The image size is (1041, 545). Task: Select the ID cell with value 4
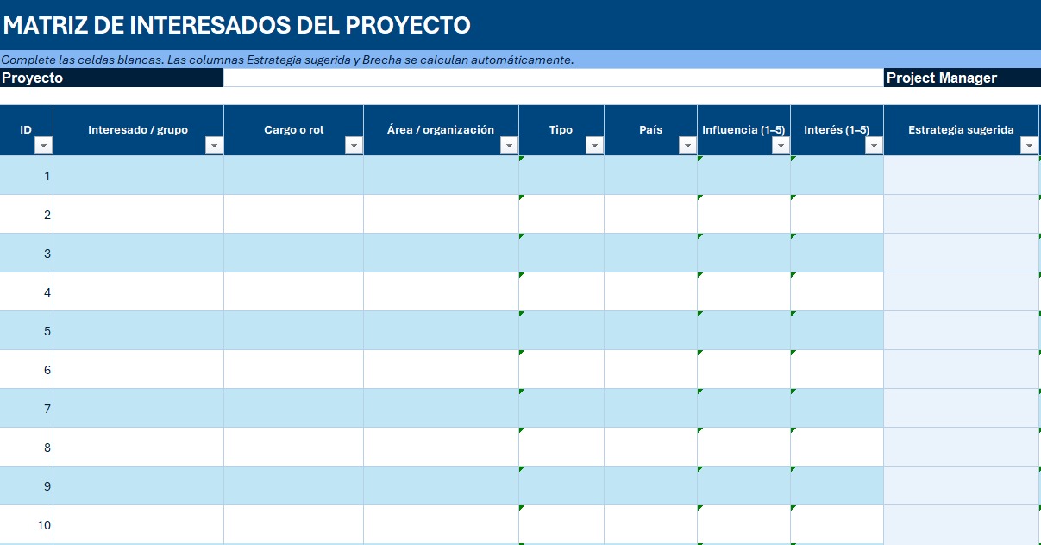click(x=27, y=291)
